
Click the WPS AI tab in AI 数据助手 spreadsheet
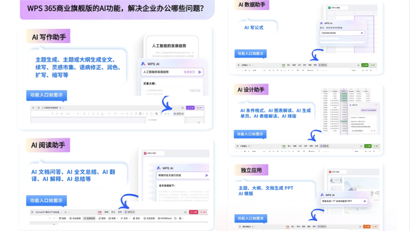(x=323, y=65)
